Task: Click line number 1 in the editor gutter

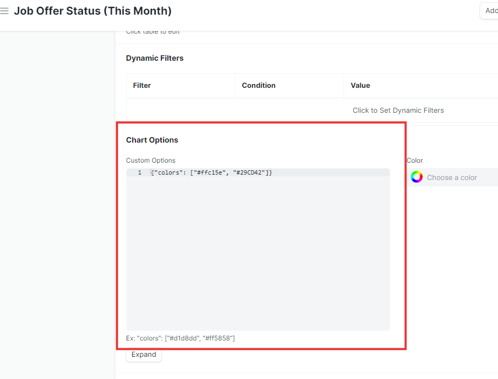Action: pyautogui.click(x=139, y=172)
